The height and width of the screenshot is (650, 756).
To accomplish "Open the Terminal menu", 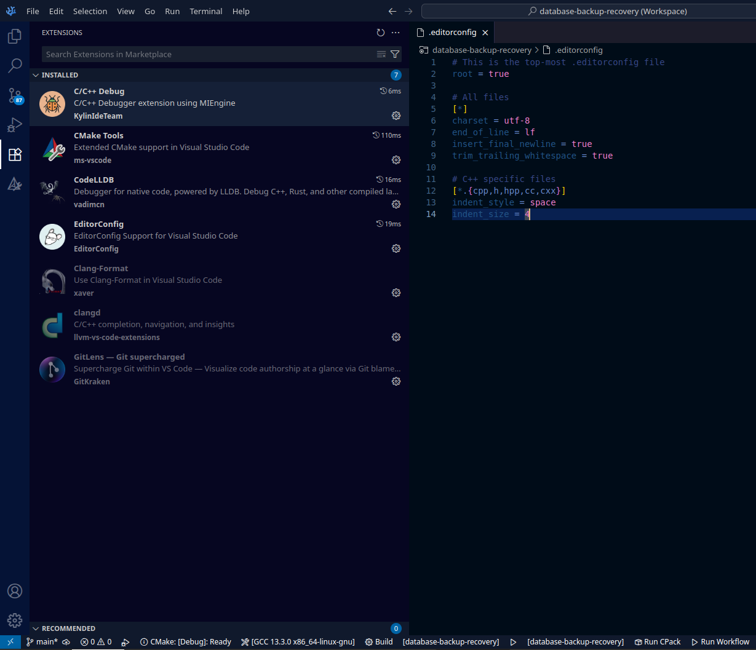I will click(206, 11).
